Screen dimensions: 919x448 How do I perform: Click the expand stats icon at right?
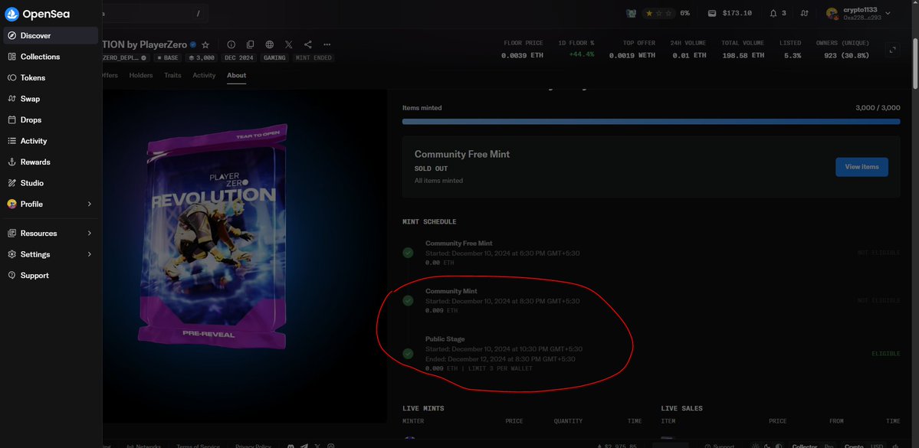pos(893,51)
